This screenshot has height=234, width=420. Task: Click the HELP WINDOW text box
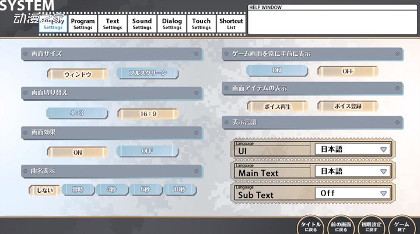(x=332, y=22)
